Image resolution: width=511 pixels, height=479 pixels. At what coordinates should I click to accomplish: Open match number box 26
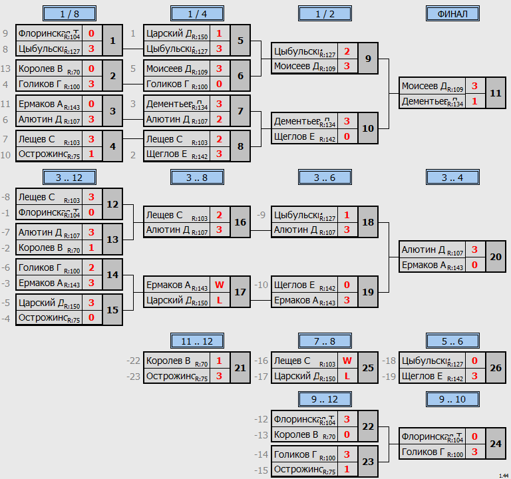(496, 367)
